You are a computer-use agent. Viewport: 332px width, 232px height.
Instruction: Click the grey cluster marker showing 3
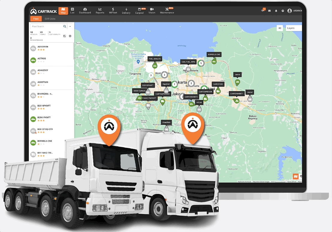pos(164,74)
